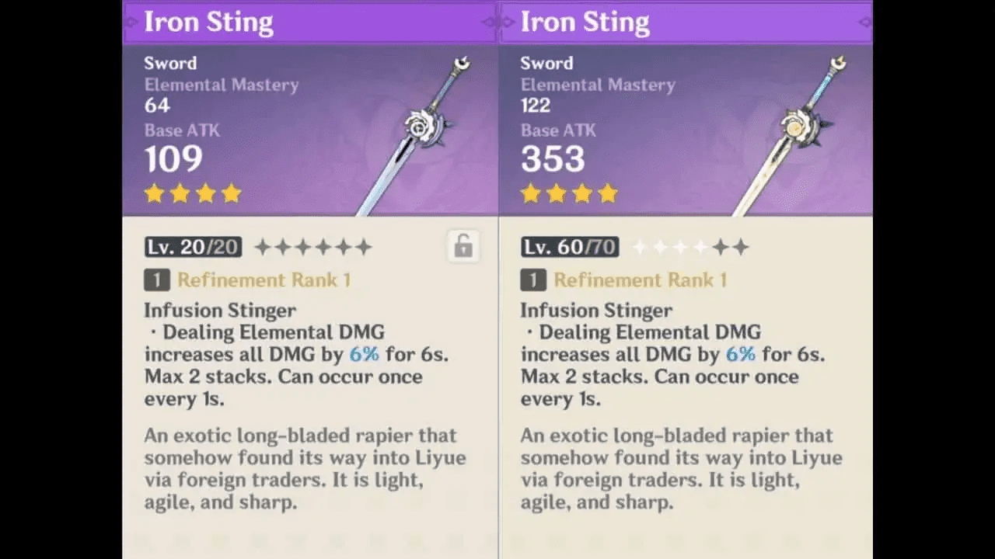
Task: Select the four-star rating under Base ATK 109
Action: click(193, 193)
